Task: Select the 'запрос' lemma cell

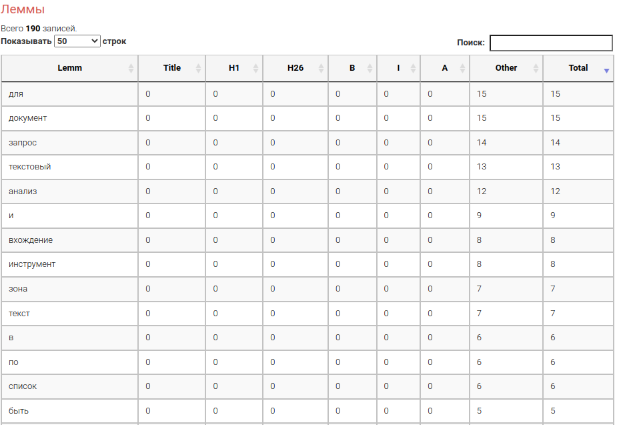Action: (x=23, y=143)
